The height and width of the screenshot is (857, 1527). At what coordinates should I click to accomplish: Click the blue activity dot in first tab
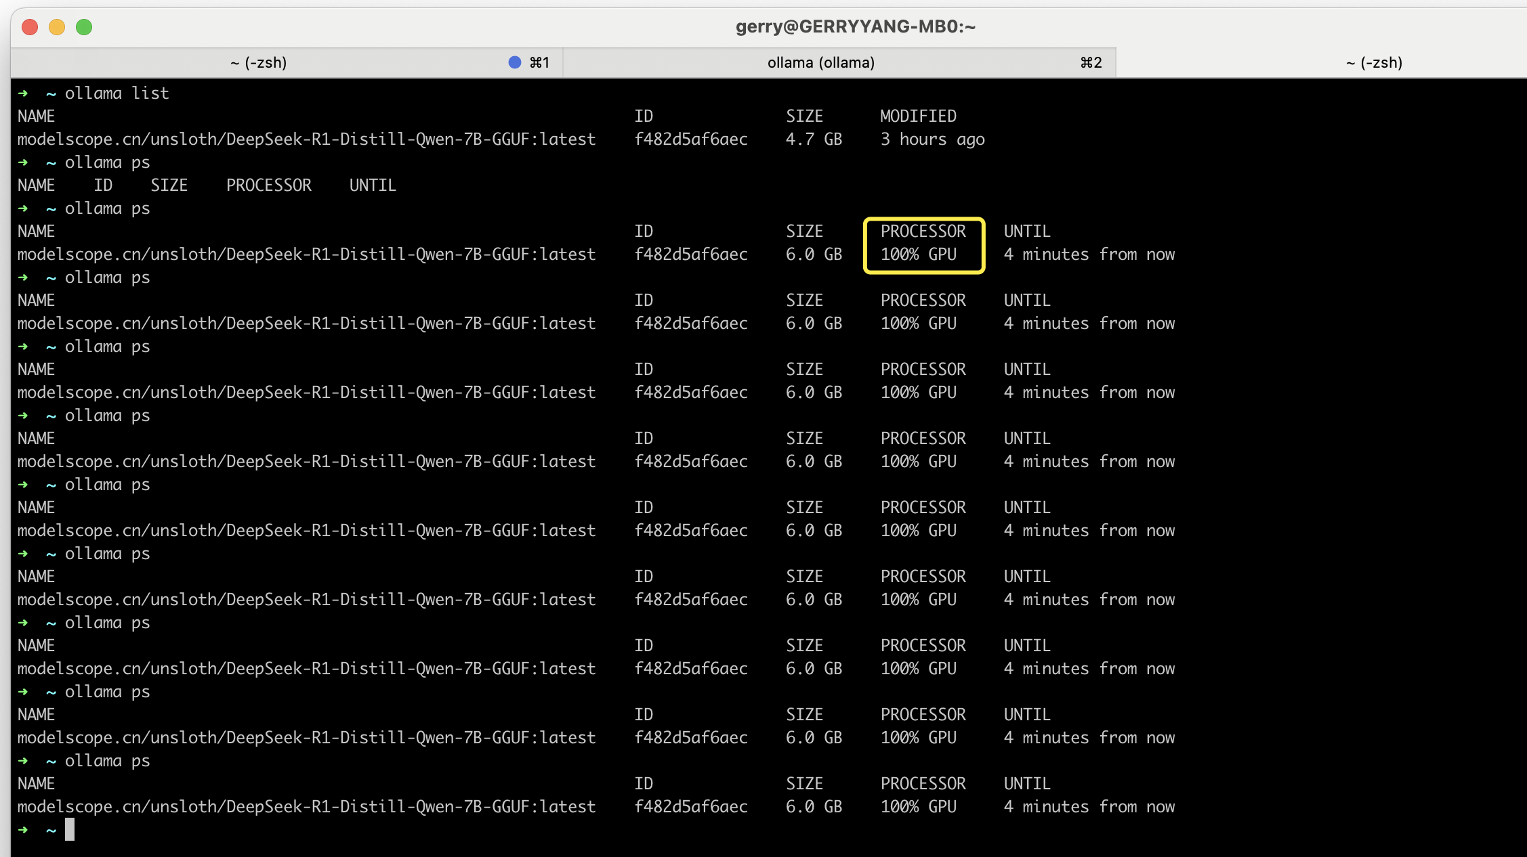tap(515, 62)
